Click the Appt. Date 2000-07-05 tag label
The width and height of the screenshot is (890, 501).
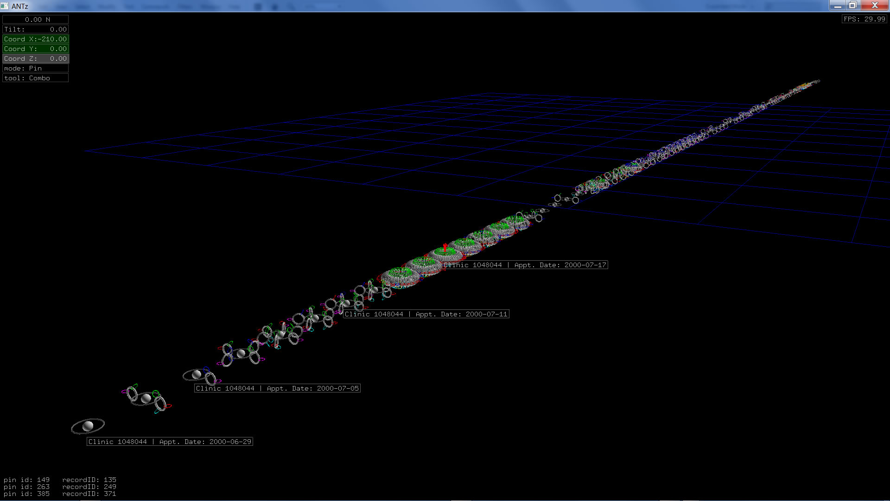point(277,388)
